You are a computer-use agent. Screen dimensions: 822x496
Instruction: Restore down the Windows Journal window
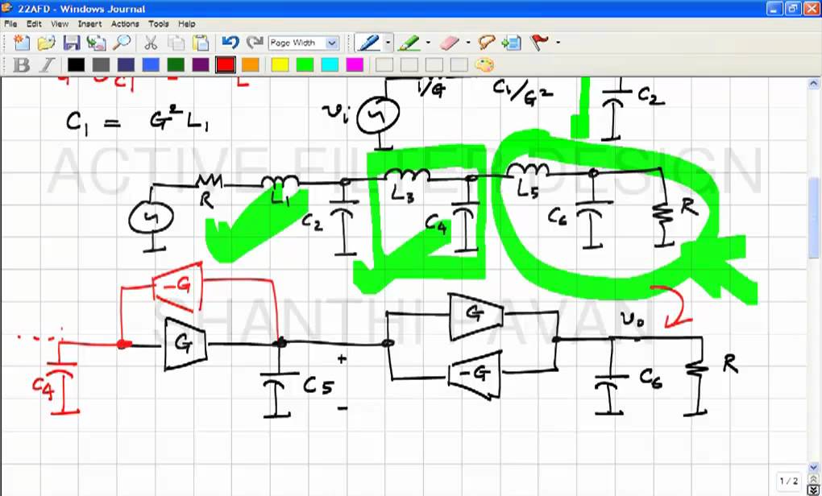(793, 9)
